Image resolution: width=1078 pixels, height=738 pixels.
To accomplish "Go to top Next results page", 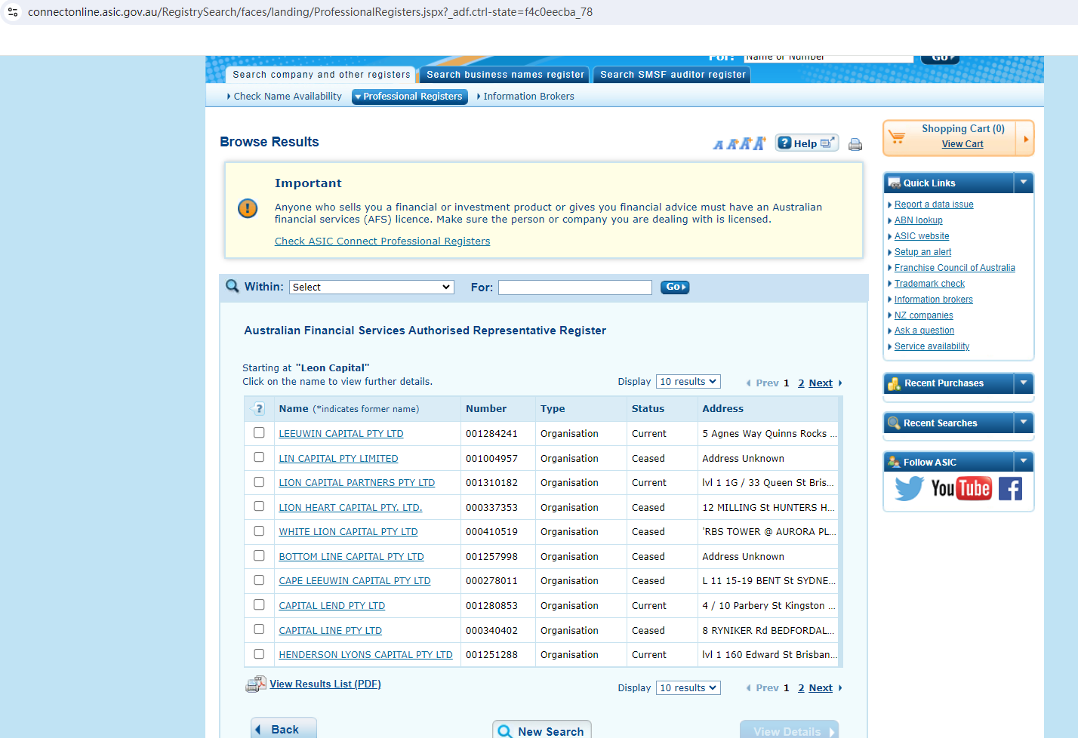I will pos(821,383).
